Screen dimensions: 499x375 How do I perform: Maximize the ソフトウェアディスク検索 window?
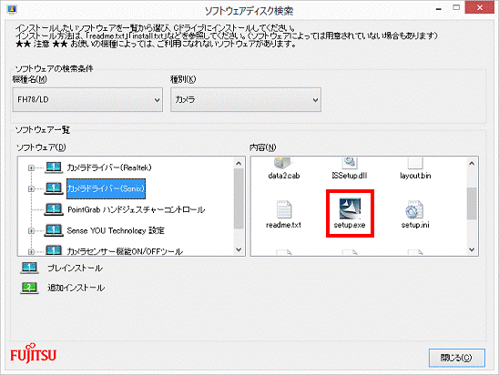tap(456, 7)
